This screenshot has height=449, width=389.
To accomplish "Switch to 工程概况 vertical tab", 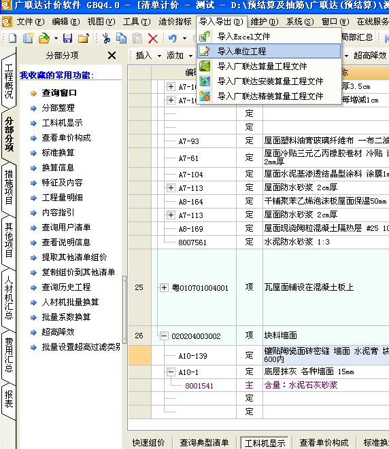I will tap(9, 81).
